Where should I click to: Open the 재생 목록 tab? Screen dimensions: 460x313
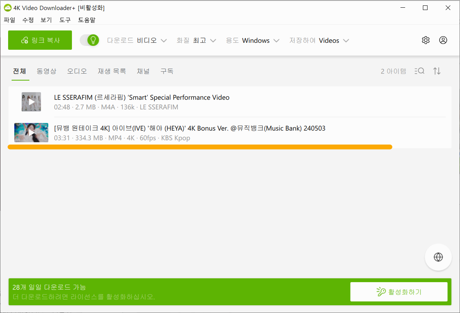pos(112,71)
